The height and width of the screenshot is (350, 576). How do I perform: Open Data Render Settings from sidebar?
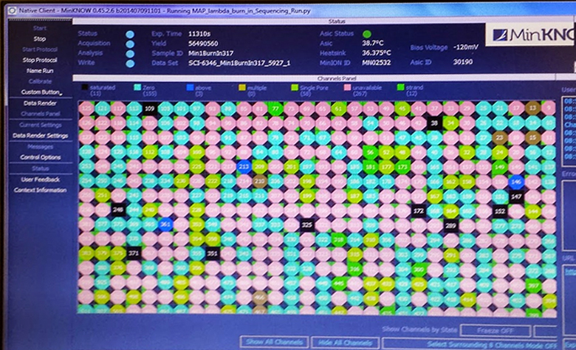tap(40, 135)
